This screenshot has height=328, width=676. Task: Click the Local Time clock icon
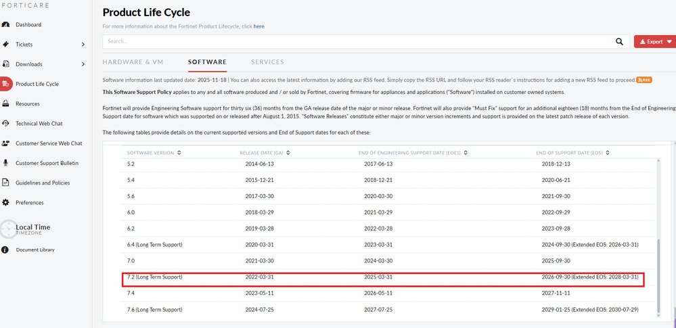tap(8, 229)
